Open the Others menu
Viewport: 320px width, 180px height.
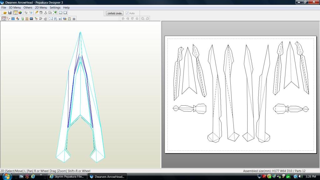click(x=28, y=7)
